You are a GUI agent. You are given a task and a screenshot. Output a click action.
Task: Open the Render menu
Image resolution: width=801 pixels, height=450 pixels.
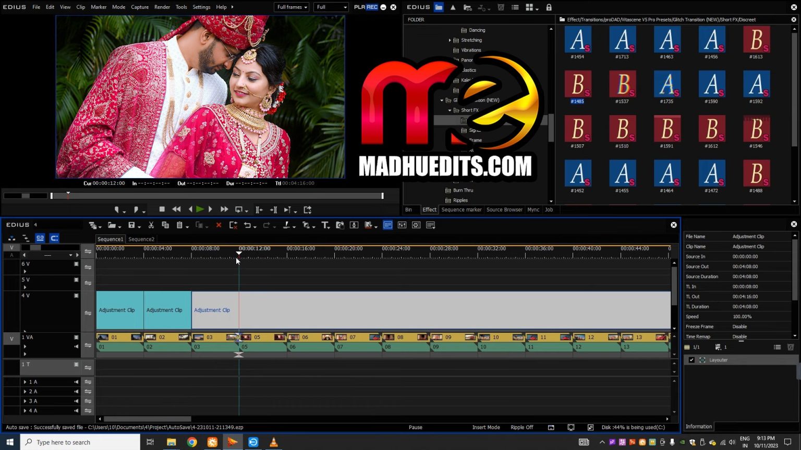click(162, 7)
